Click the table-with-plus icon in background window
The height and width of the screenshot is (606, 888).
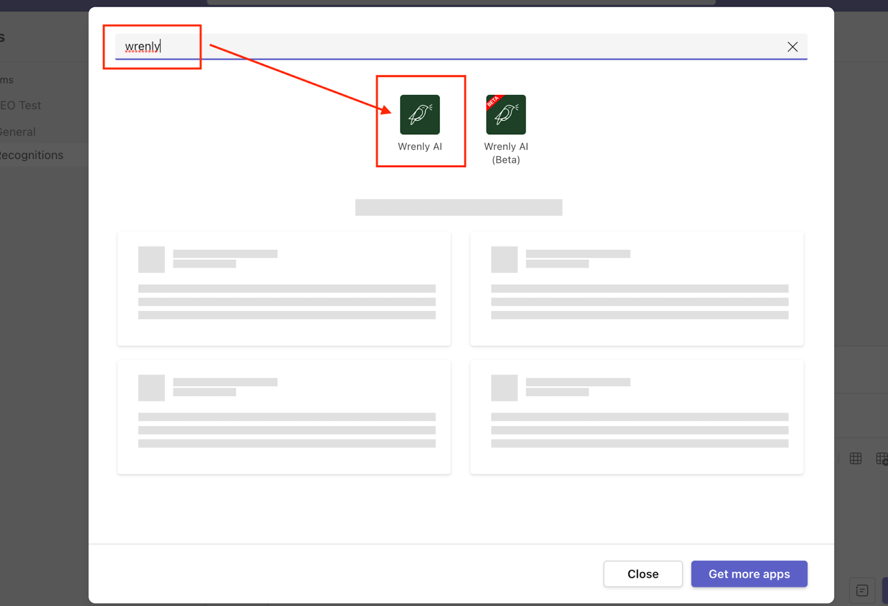click(882, 458)
